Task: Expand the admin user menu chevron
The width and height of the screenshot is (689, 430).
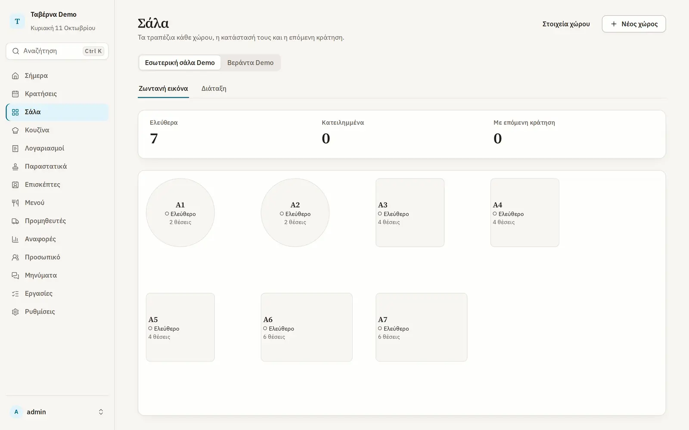Action: (101, 412)
